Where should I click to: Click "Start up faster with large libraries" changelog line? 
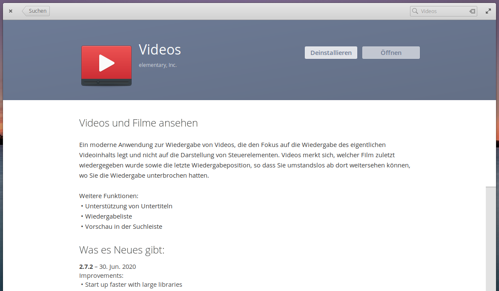click(133, 285)
